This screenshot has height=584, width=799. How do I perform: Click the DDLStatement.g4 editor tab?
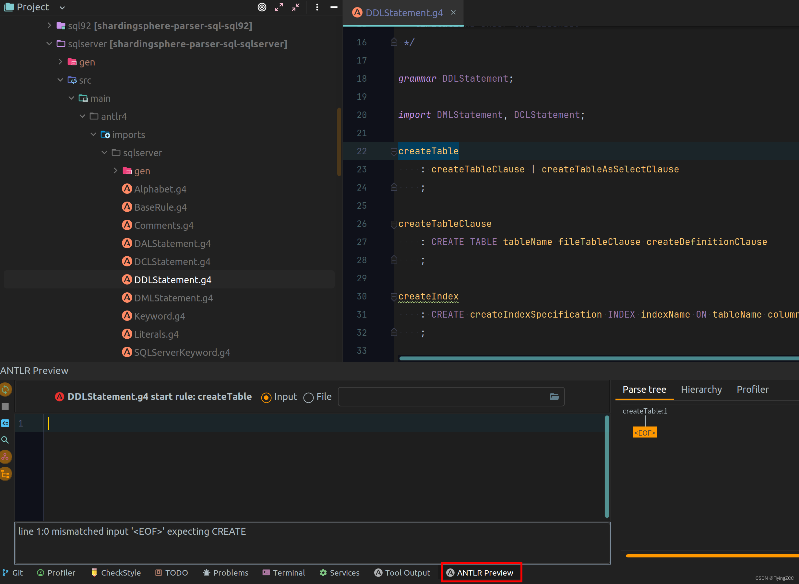pyautogui.click(x=403, y=12)
